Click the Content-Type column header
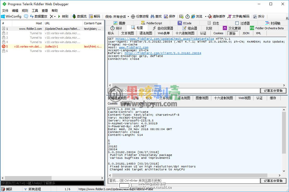 (x=93, y=23)
